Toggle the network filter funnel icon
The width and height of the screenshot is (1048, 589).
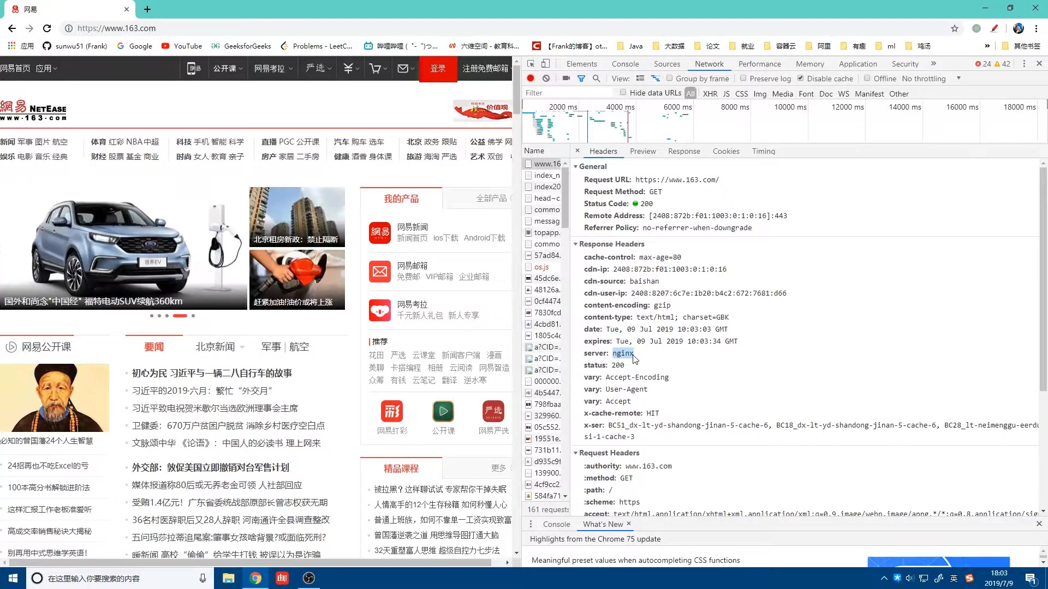coord(581,79)
